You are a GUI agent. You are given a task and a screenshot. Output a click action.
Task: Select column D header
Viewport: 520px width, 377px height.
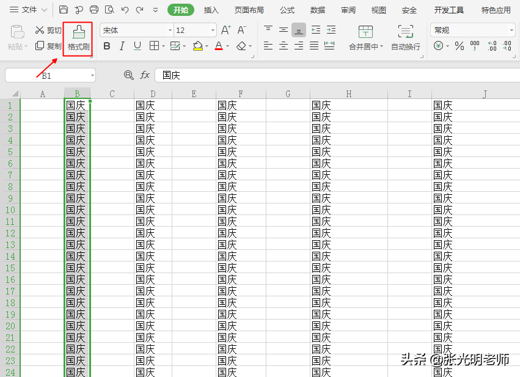point(153,94)
